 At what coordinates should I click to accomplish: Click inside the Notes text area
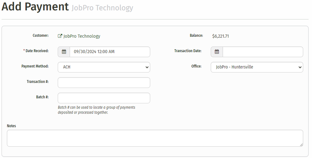click(155, 138)
